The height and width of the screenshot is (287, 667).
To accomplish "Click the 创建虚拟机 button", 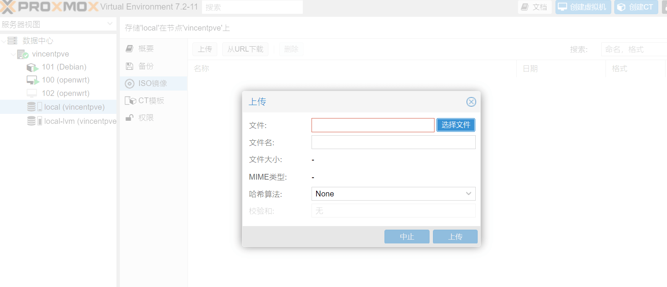I will [583, 7].
